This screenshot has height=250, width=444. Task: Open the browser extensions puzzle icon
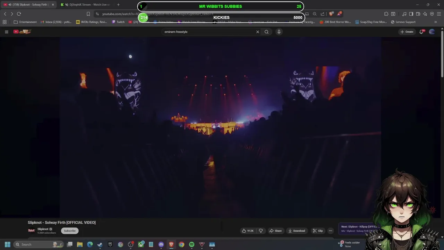[x=386, y=14]
